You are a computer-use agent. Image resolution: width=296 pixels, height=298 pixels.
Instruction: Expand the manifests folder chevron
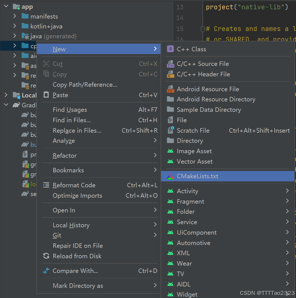tap(15, 16)
